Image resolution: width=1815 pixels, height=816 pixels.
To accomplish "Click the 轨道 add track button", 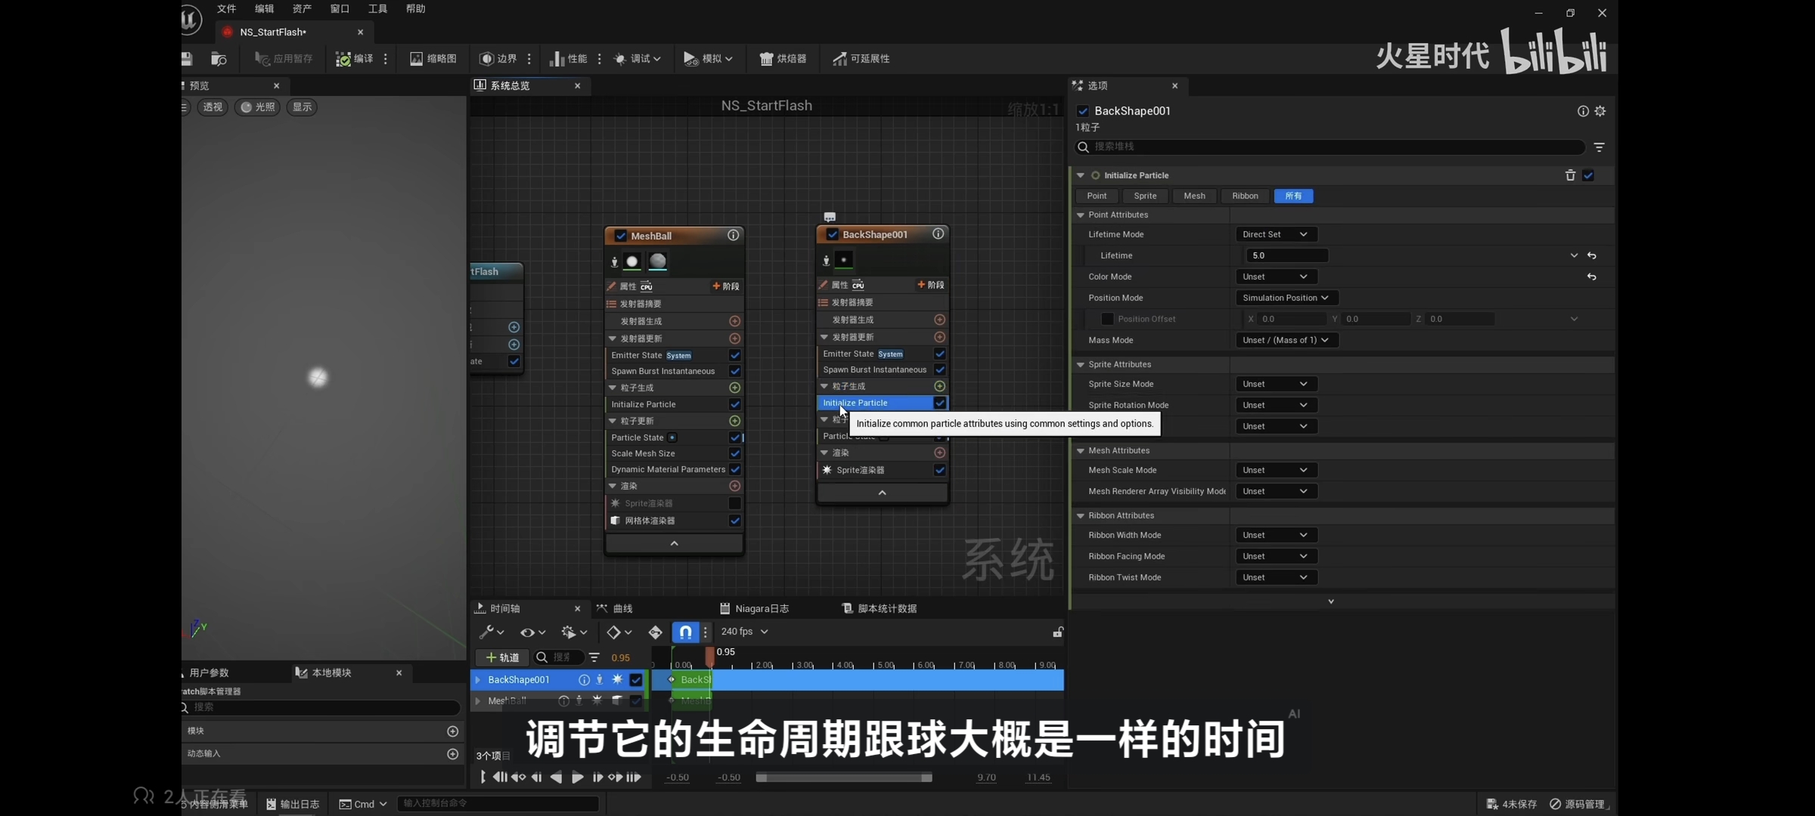I will 502,657.
